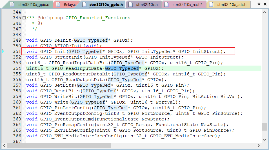Click the file icon on stm32f10x.h tab
Screen dimensions: 269x150
point(130,5)
